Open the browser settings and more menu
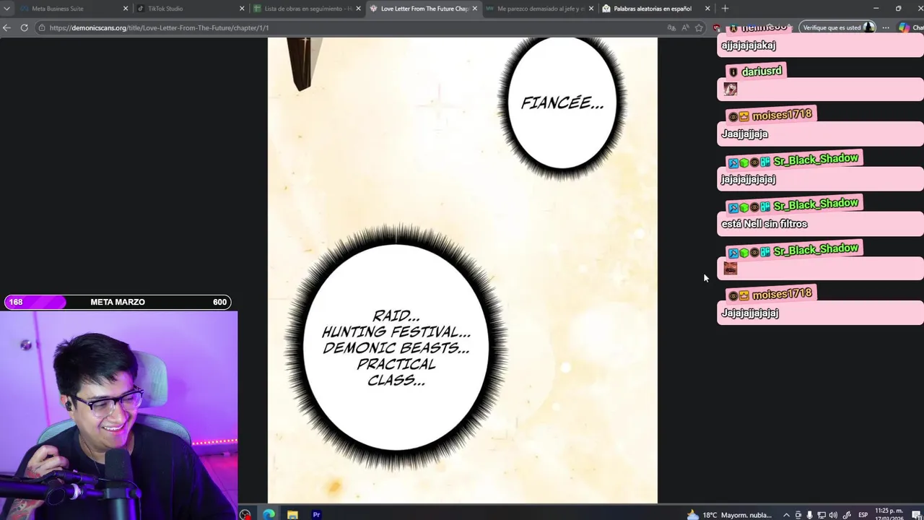Viewport: 924px width, 520px height. [x=886, y=27]
